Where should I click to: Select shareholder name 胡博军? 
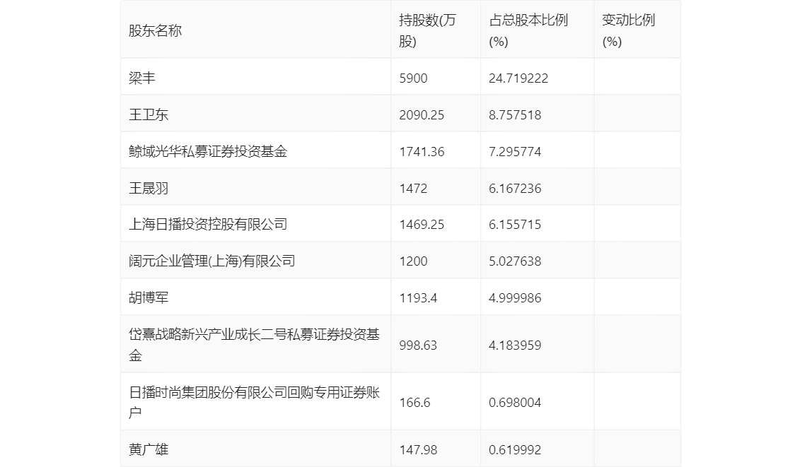[x=149, y=297]
